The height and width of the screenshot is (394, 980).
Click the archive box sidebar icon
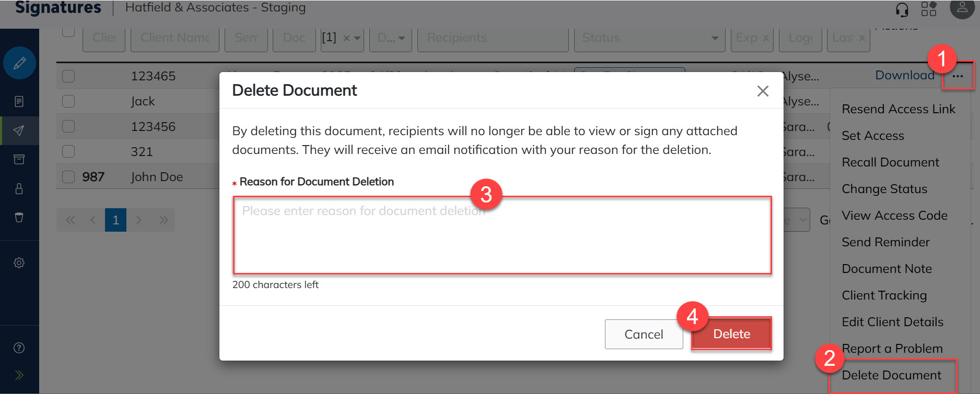19,160
